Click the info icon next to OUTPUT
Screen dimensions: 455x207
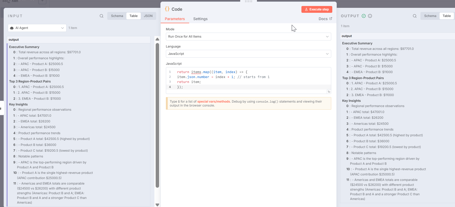tap(370, 16)
